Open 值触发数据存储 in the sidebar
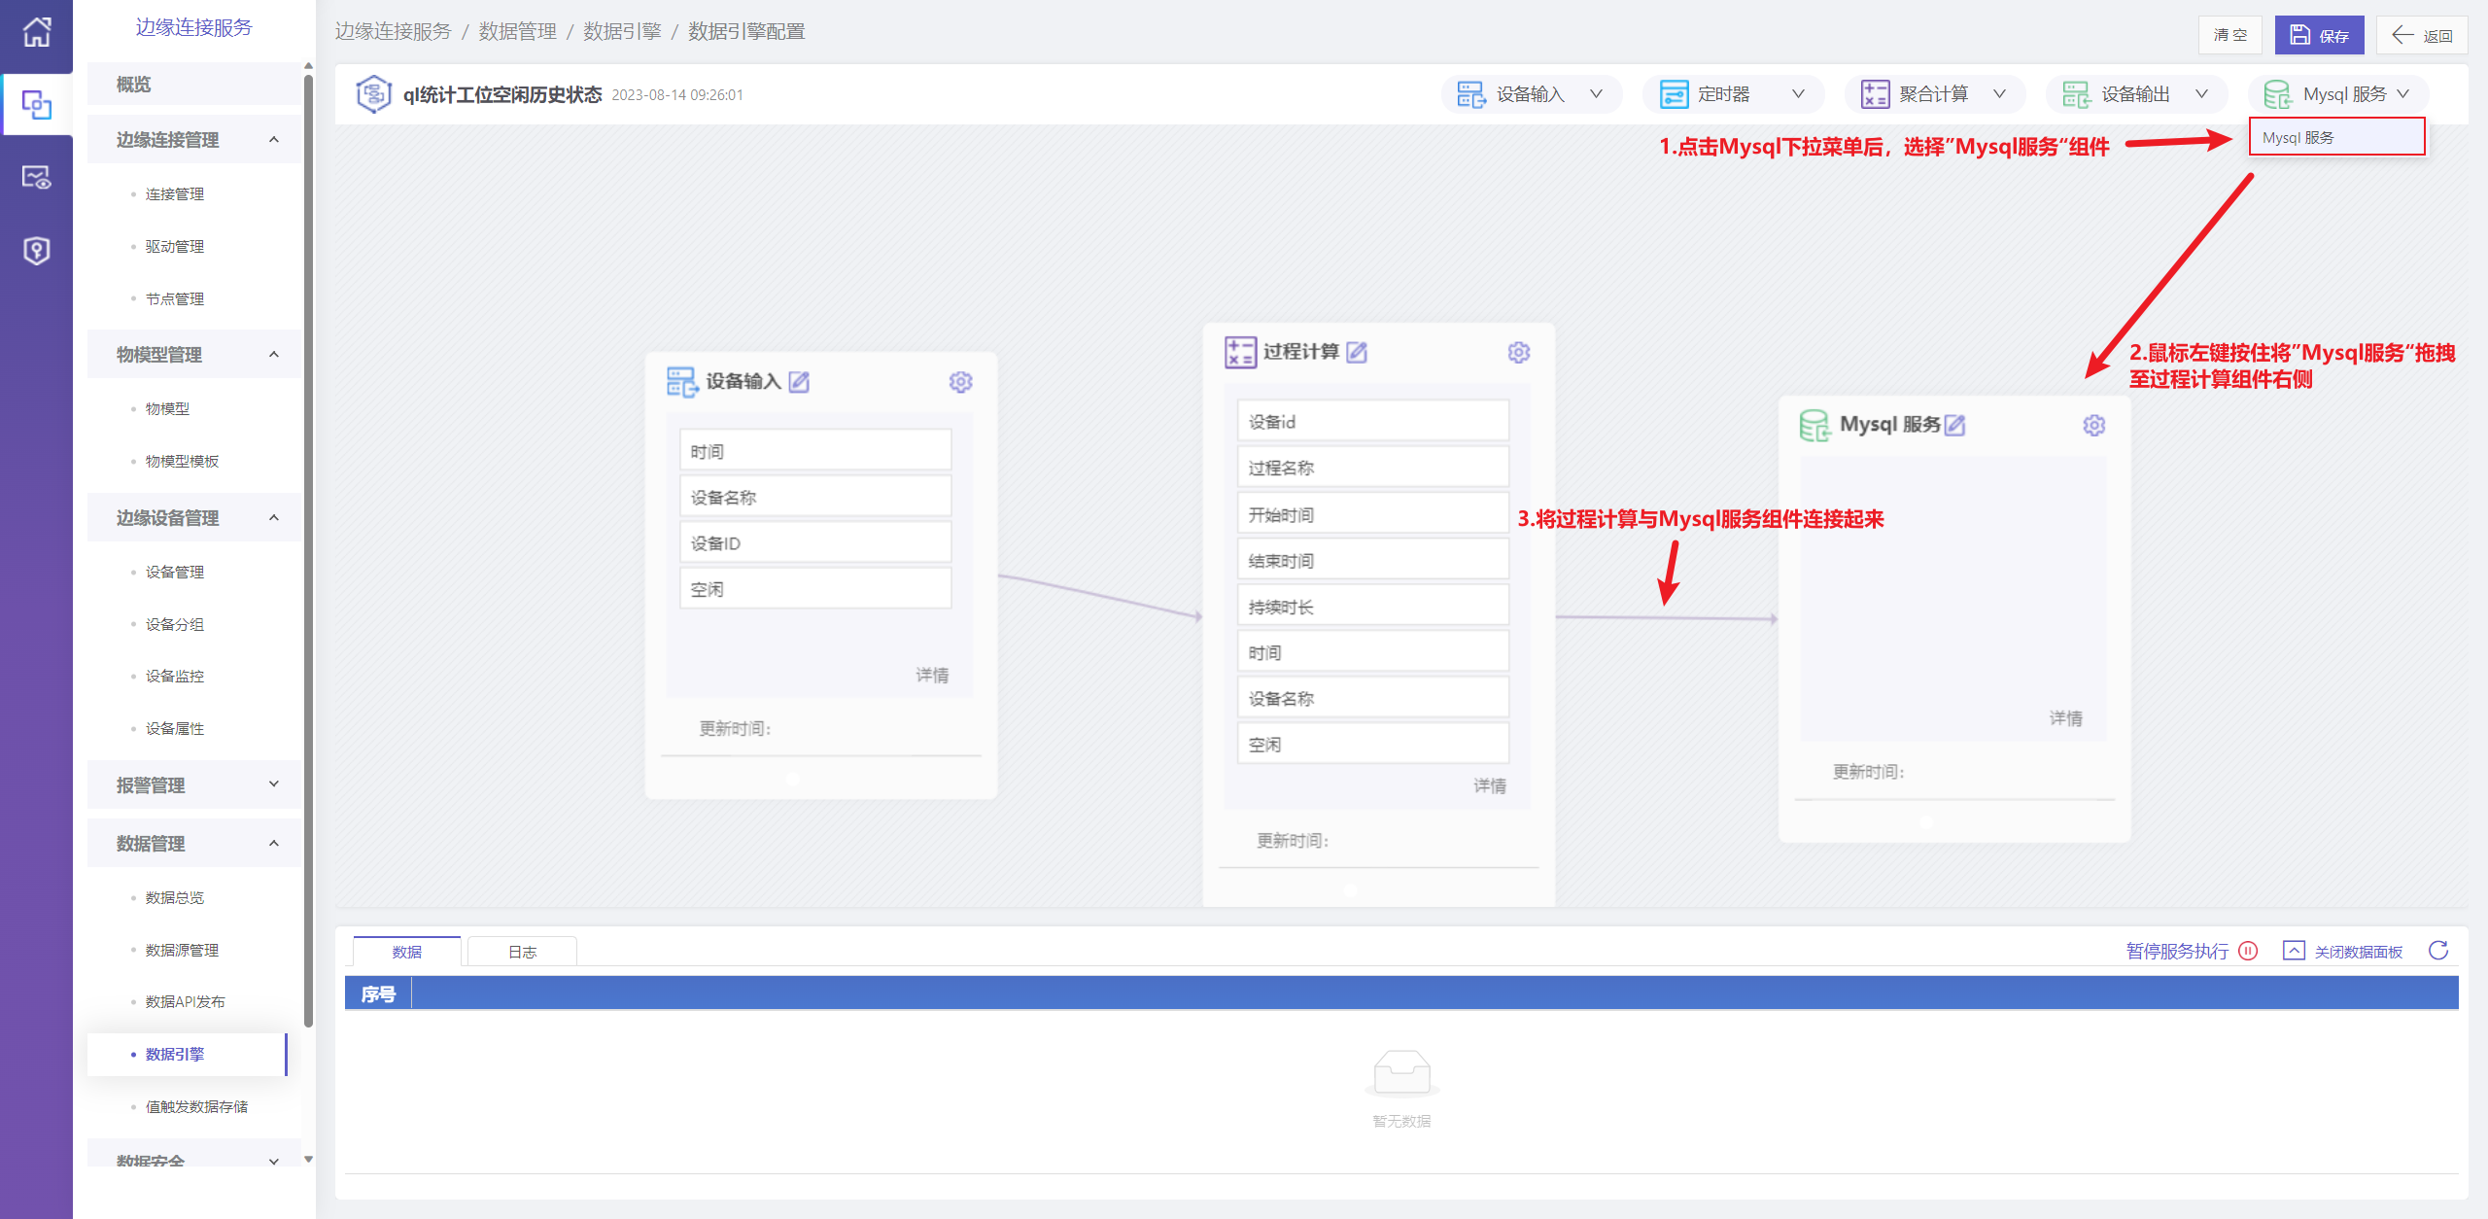Screen dimensions: 2488x1219 pos(196,1107)
